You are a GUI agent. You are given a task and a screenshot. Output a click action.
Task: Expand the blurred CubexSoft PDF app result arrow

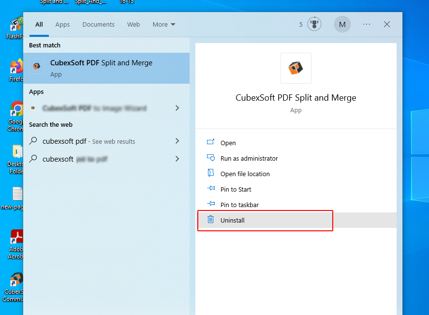pyautogui.click(x=178, y=108)
